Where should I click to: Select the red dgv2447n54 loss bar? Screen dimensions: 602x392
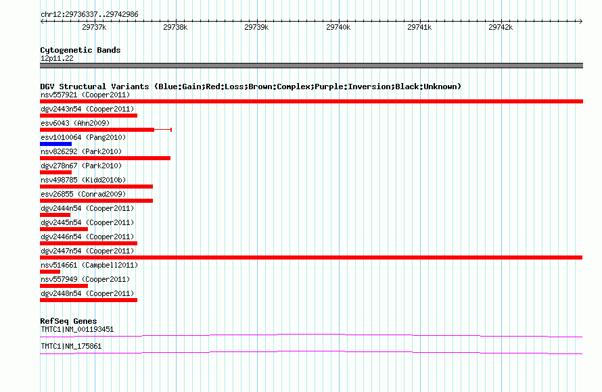click(311, 258)
